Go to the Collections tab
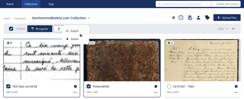 [x=31, y=4]
